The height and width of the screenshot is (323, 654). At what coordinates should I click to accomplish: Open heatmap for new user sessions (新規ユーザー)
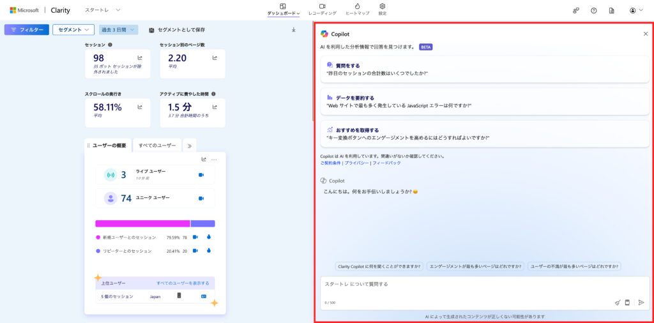[x=208, y=237]
